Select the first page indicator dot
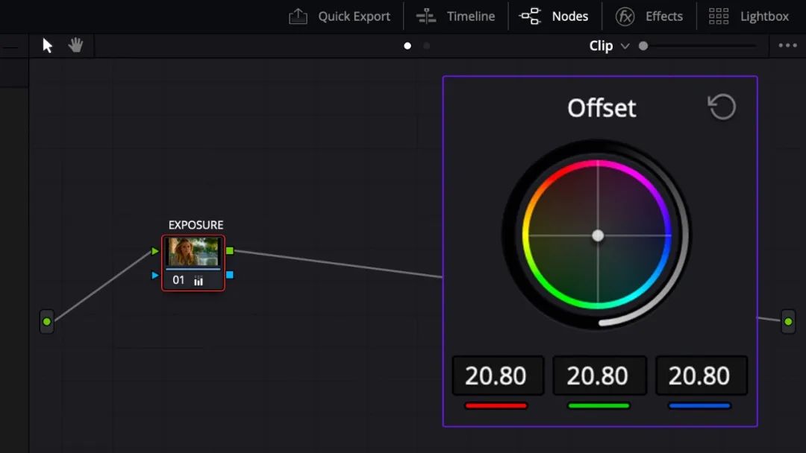 click(x=407, y=45)
